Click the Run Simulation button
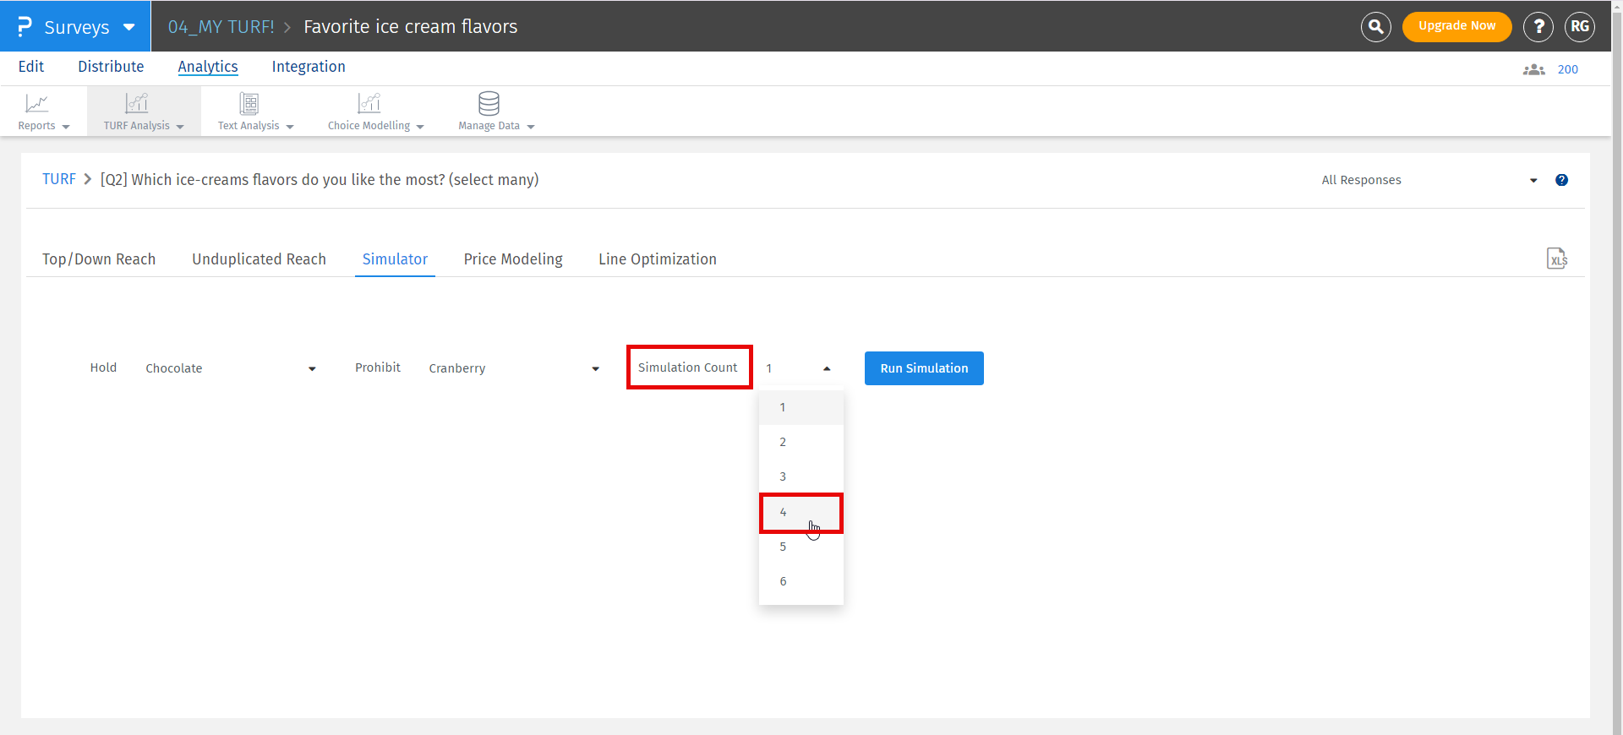Viewport: 1623px width, 735px height. click(x=924, y=368)
